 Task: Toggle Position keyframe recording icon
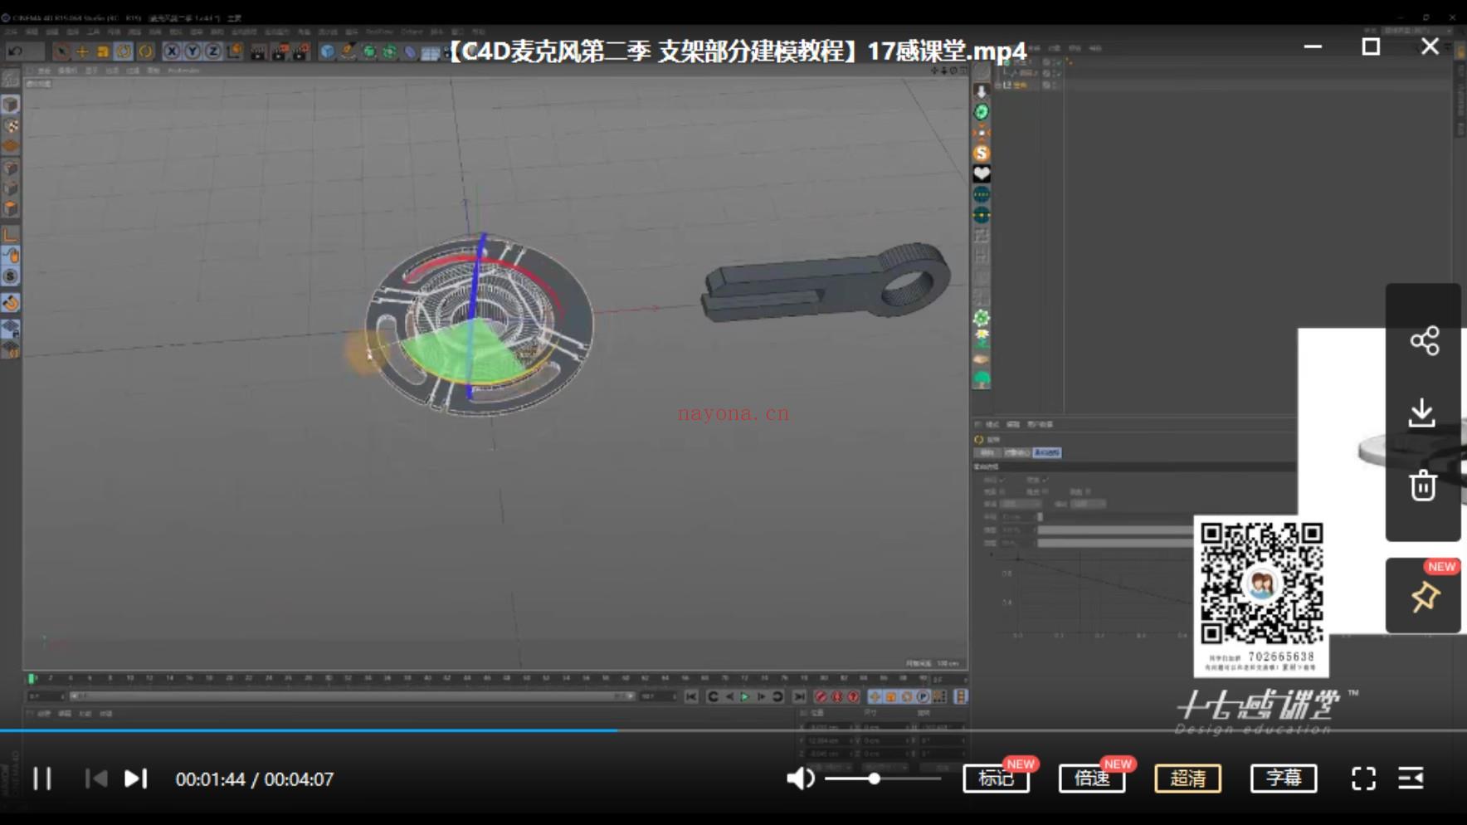point(875,696)
